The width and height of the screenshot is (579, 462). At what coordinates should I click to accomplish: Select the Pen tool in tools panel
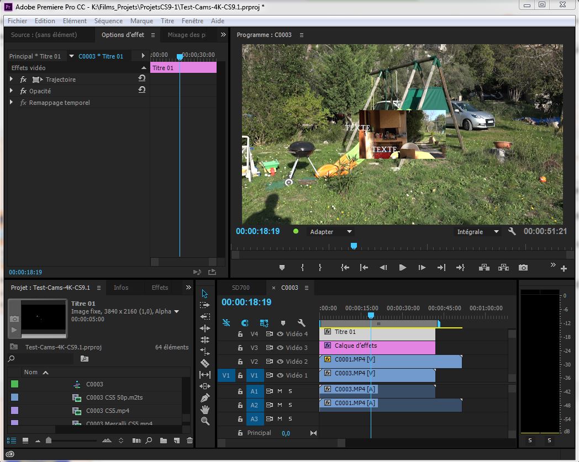[x=205, y=397]
